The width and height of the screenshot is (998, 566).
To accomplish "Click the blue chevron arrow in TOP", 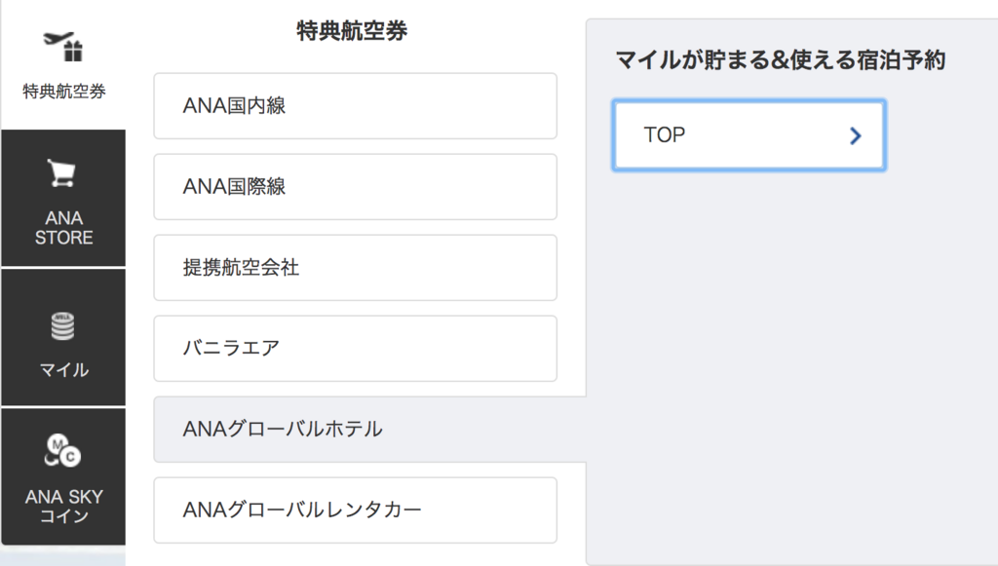I will [856, 135].
